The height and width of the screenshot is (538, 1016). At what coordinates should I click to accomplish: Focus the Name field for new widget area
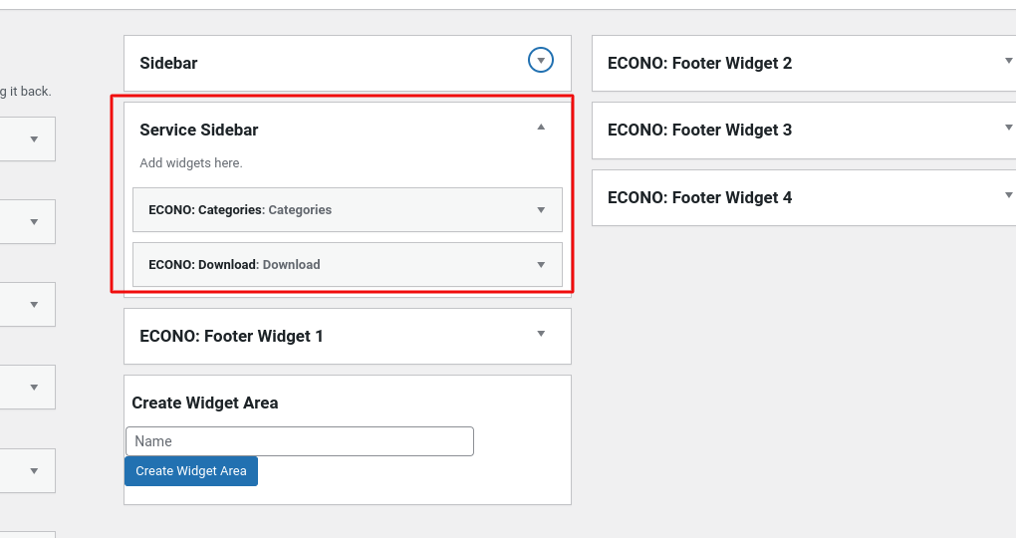300,441
